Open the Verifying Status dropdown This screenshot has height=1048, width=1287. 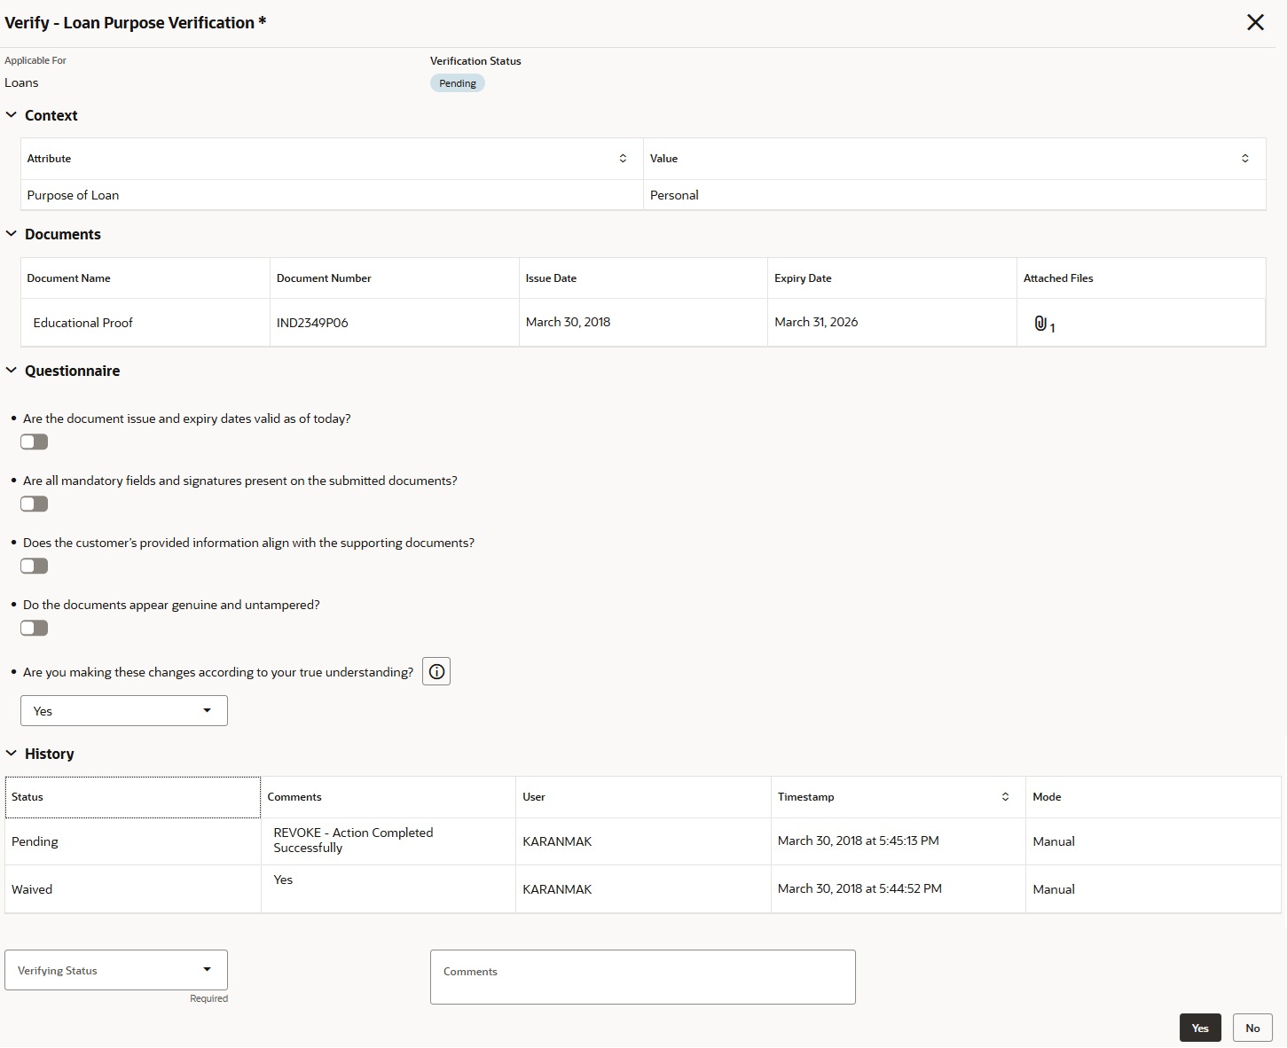coord(116,971)
